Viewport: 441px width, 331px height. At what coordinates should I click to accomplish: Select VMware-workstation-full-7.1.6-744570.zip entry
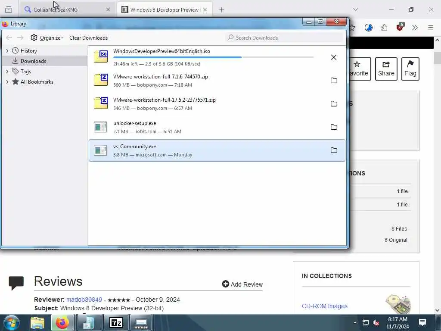(217, 81)
